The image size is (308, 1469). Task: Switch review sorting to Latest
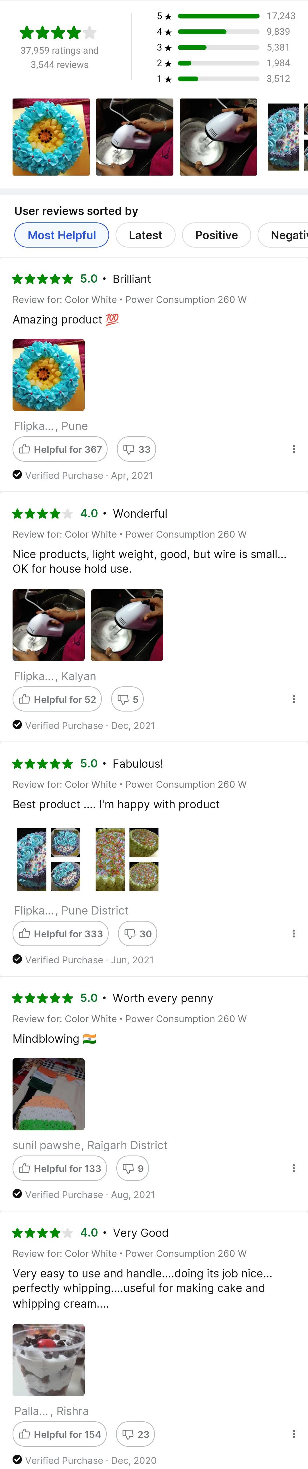tap(145, 235)
